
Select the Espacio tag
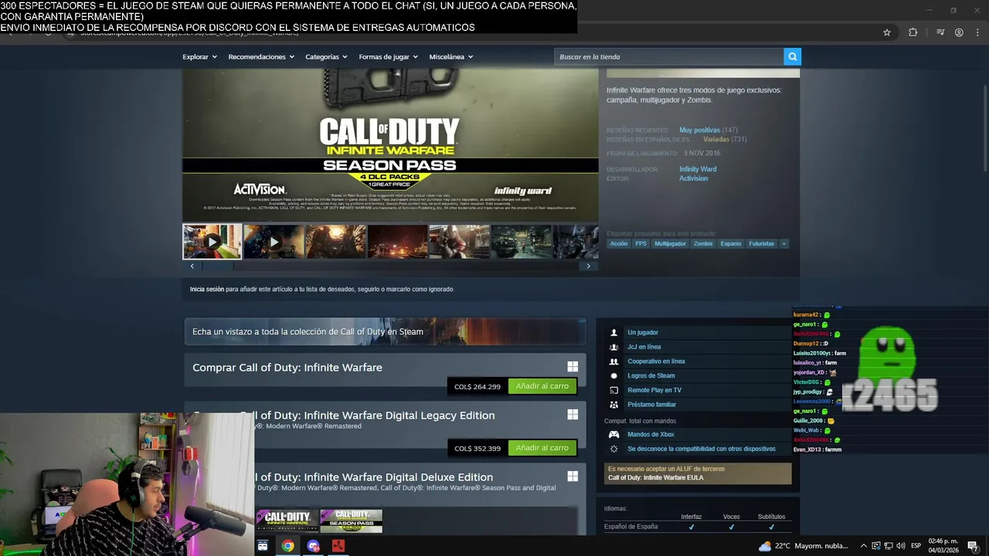[x=731, y=243]
